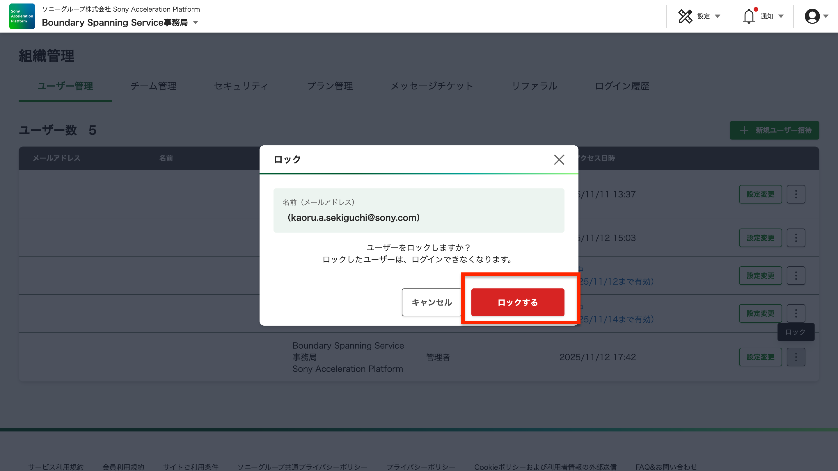The height and width of the screenshot is (471, 838).
Task: Click plus icon on 新規ユーザー招待 button
Action: tap(744, 130)
